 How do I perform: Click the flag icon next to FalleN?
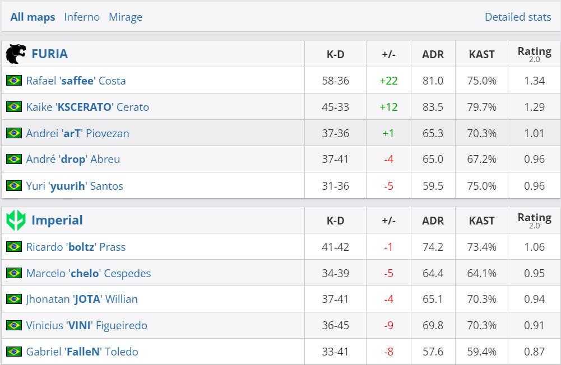click(14, 352)
